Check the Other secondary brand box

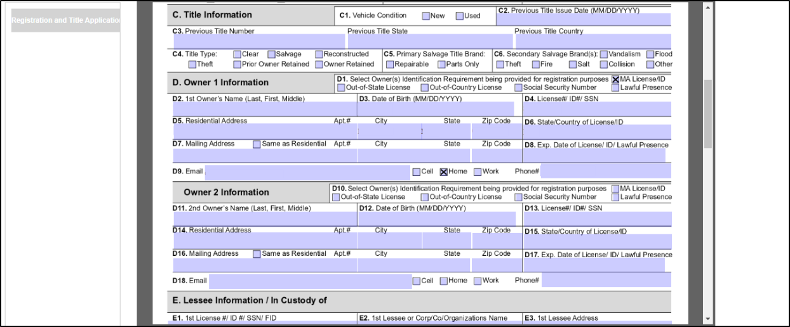click(650, 64)
